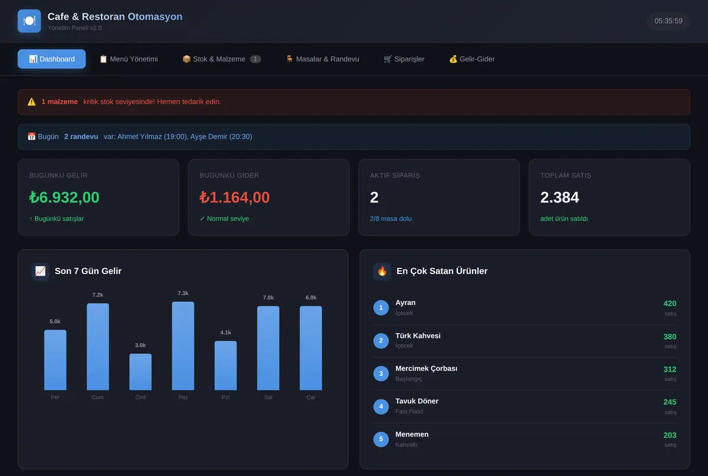The width and height of the screenshot is (708, 476).
Task: Select the Türk Kahvesi product name
Action: pyautogui.click(x=418, y=335)
